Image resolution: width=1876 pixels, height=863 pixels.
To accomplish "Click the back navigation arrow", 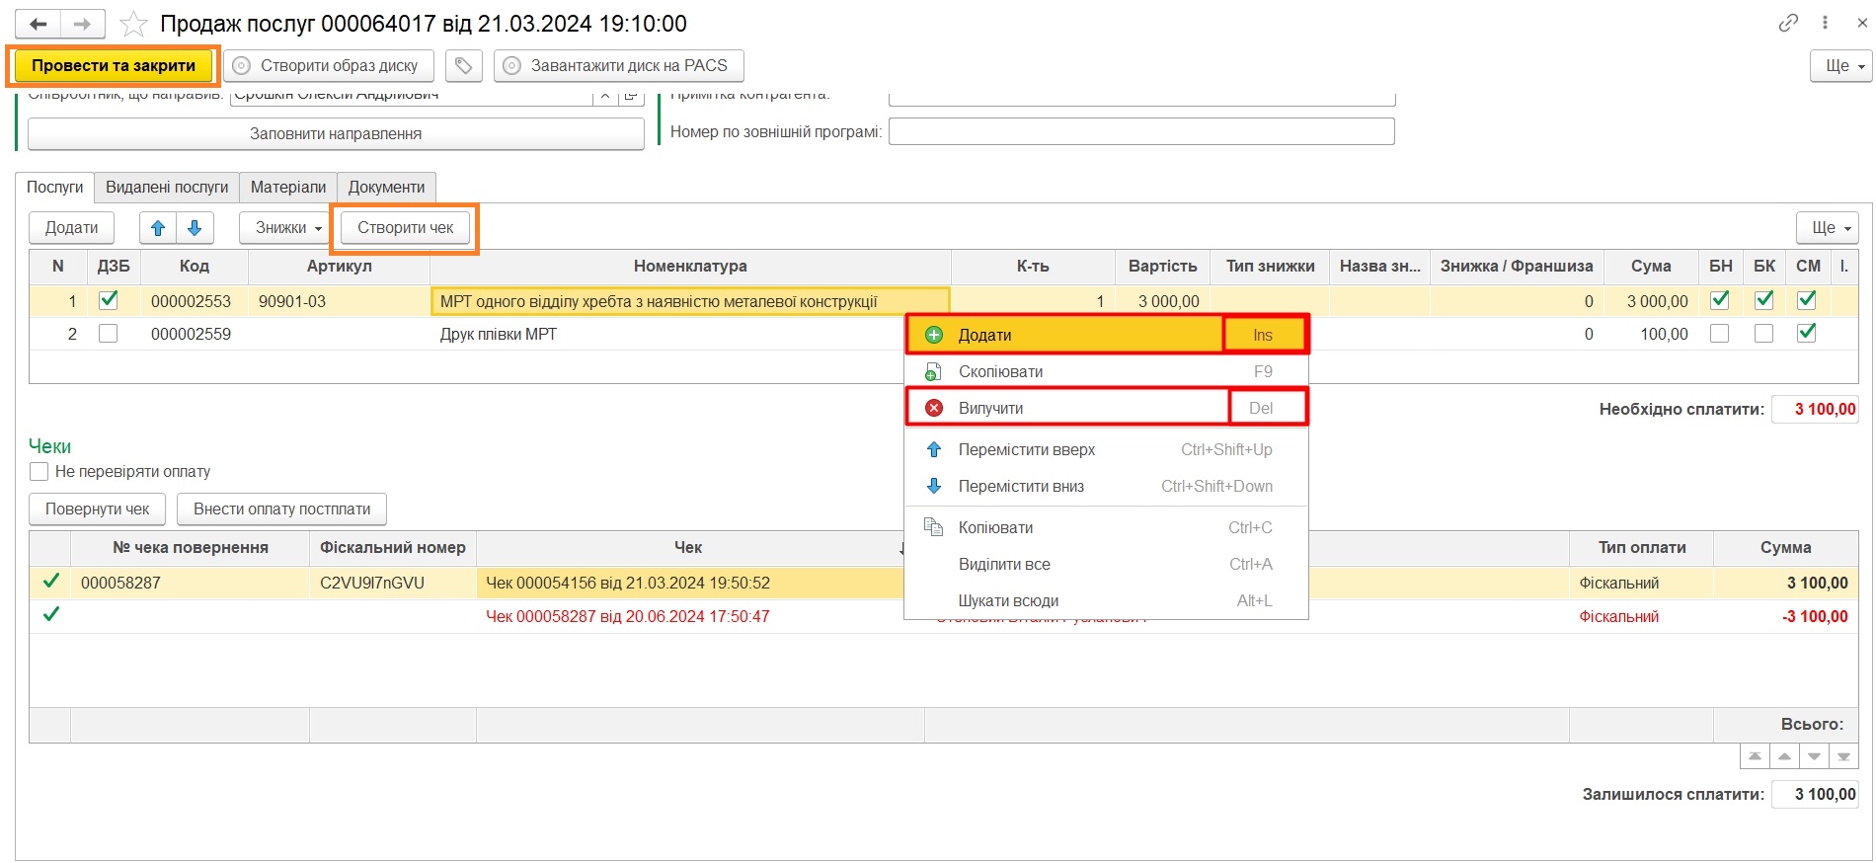I will pyautogui.click(x=39, y=24).
